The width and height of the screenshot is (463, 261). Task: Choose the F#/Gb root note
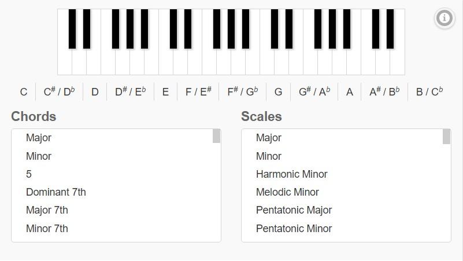coord(243,91)
